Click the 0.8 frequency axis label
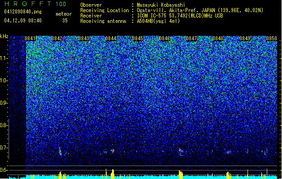This screenshot has width=282, height=179. tap(4, 125)
